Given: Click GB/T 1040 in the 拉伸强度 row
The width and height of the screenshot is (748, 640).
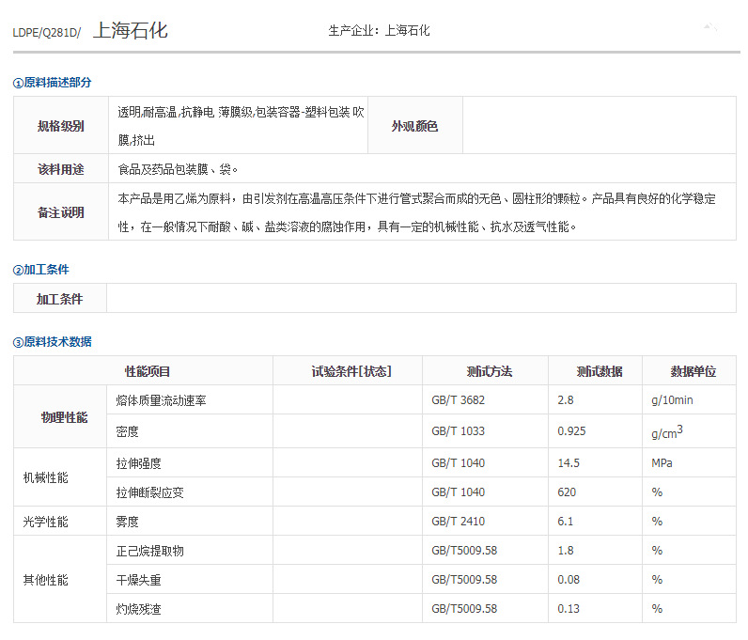Looking at the screenshot, I should 458,463.
